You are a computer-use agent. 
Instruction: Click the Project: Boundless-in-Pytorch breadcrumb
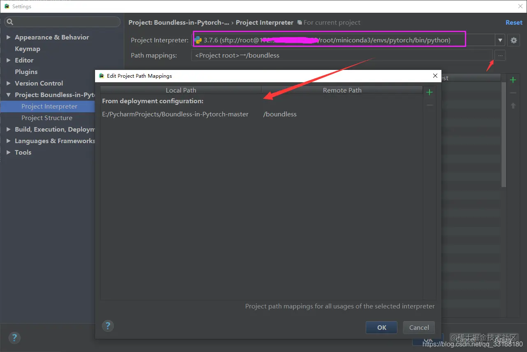pos(179,23)
